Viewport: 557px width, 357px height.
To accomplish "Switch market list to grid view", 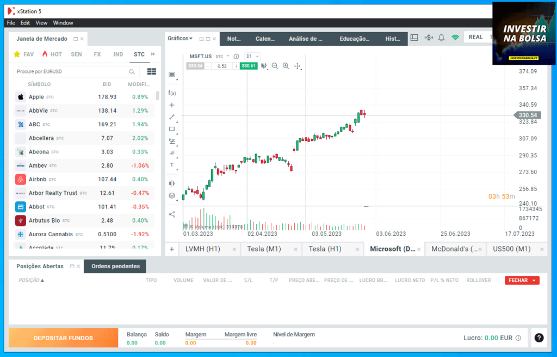I will coord(152,71).
